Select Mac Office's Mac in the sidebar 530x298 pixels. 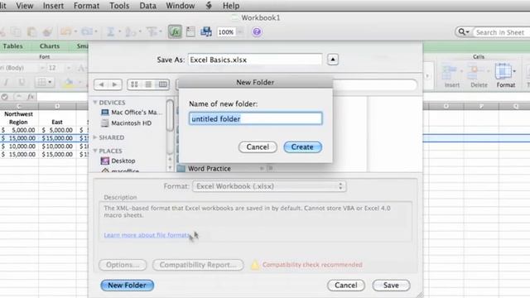(131, 113)
